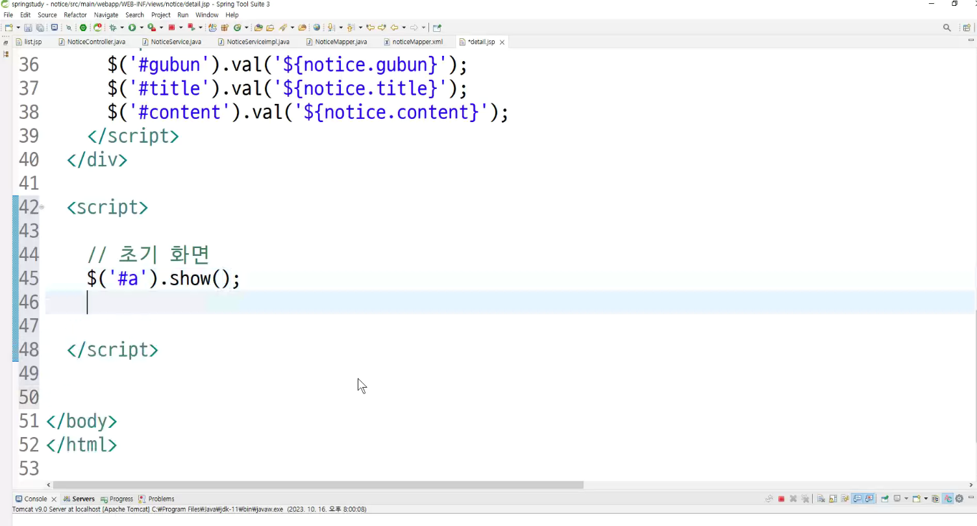
Task: Open the Source menu
Action: coord(47,15)
